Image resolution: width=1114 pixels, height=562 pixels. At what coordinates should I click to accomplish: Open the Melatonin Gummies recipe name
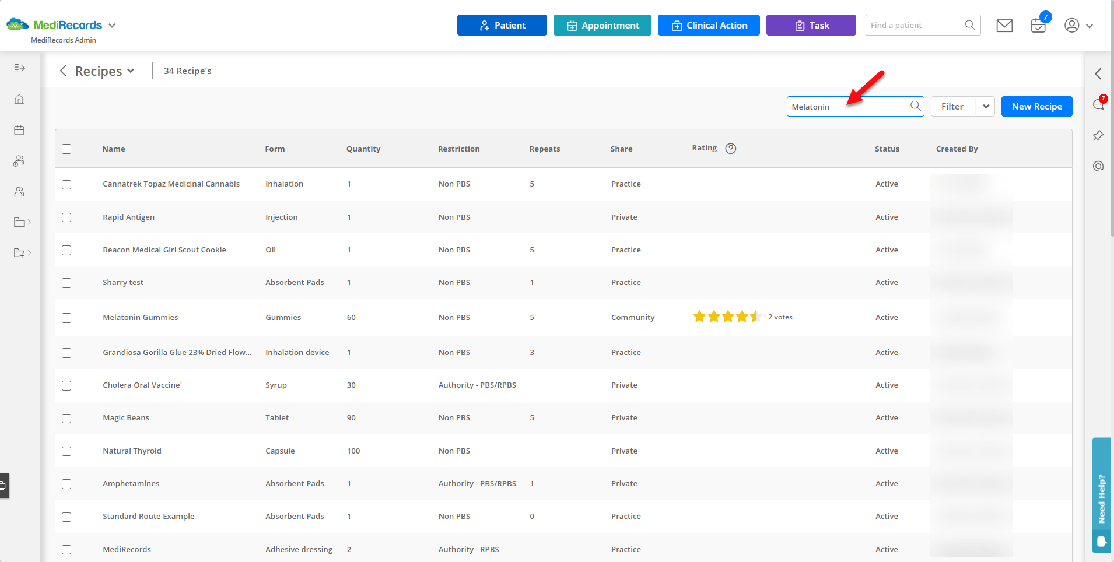coord(141,317)
